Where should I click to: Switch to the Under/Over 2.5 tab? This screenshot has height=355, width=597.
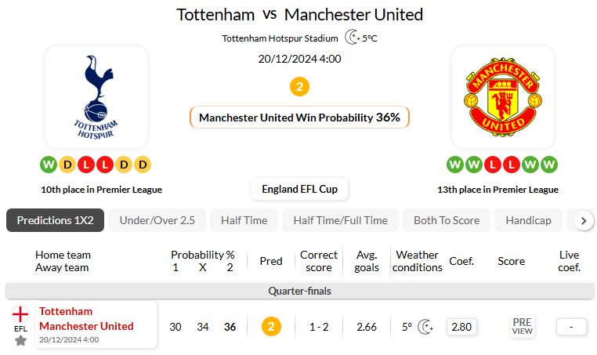tap(157, 220)
